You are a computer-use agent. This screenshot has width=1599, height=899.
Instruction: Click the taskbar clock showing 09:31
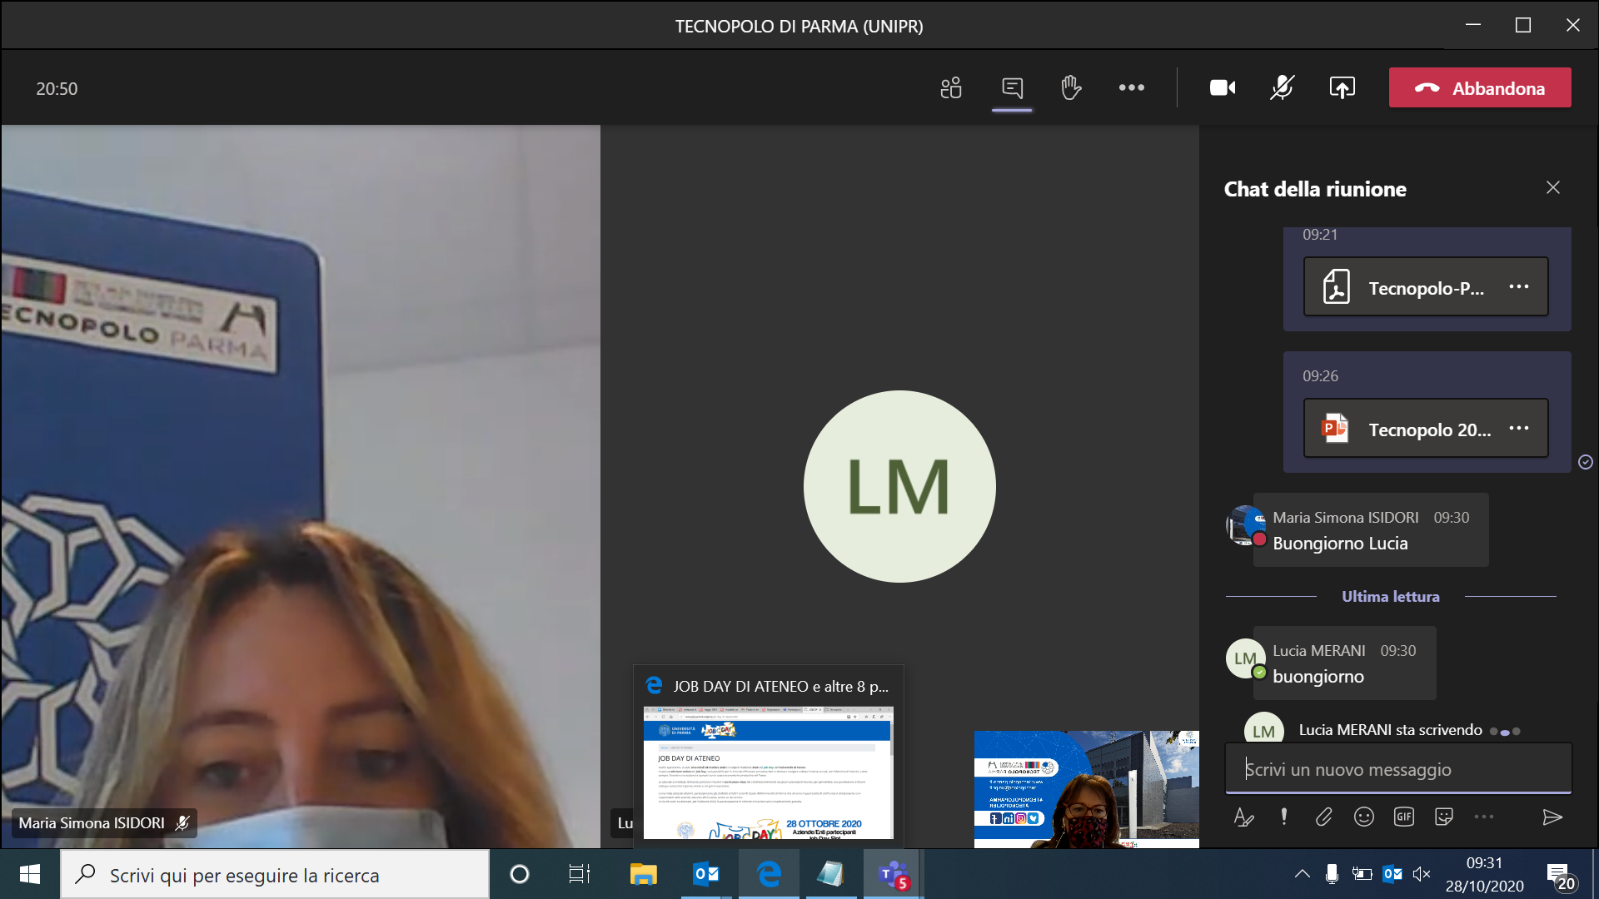pyautogui.click(x=1484, y=874)
